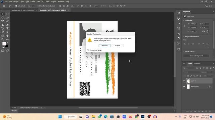This screenshot has height=120, width=215.
Task: Select the Eraser tool
Action: coord(7,25)
